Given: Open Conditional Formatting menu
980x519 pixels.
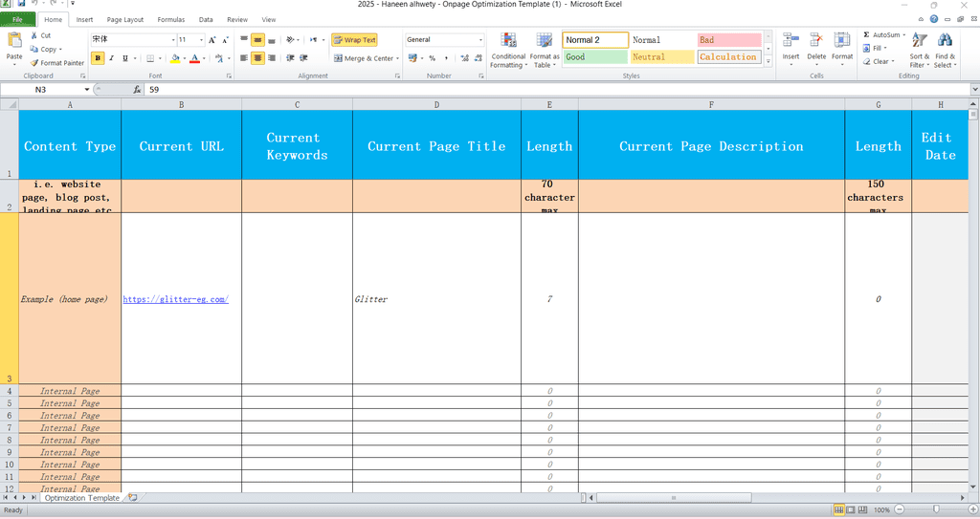Looking at the screenshot, I should pos(508,50).
